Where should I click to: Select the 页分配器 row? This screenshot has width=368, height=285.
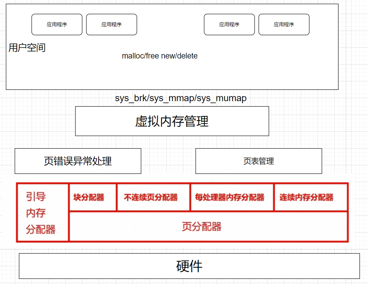coord(209,227)
